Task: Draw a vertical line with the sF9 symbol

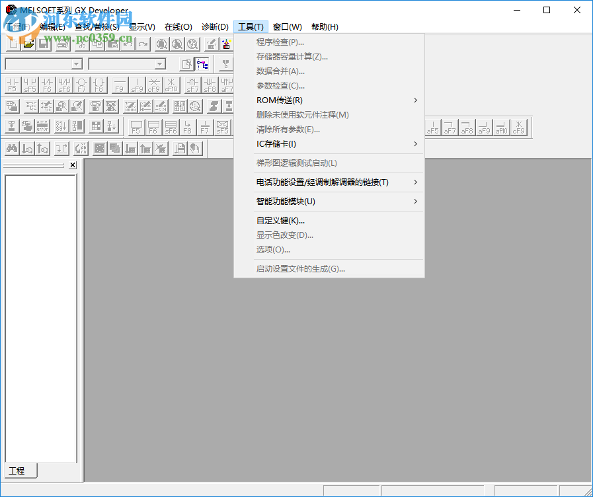Action: tap(137, 85)
